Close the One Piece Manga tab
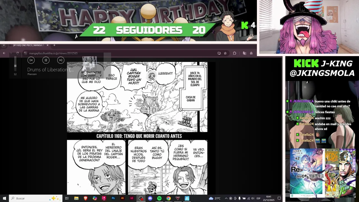The image size is (359, 202). [47, 45]
